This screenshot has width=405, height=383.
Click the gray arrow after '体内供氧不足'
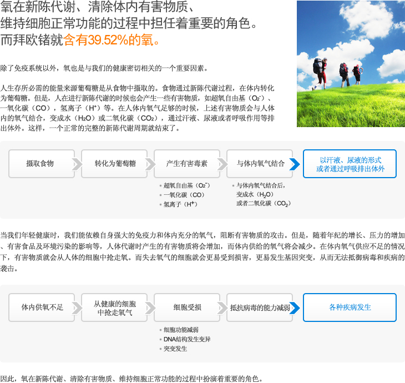coord(77,308)
